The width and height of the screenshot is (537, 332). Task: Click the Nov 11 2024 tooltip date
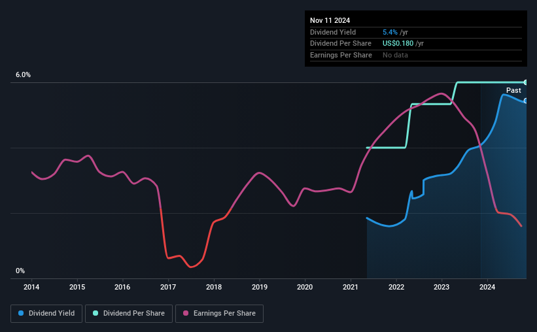[330, 20]
